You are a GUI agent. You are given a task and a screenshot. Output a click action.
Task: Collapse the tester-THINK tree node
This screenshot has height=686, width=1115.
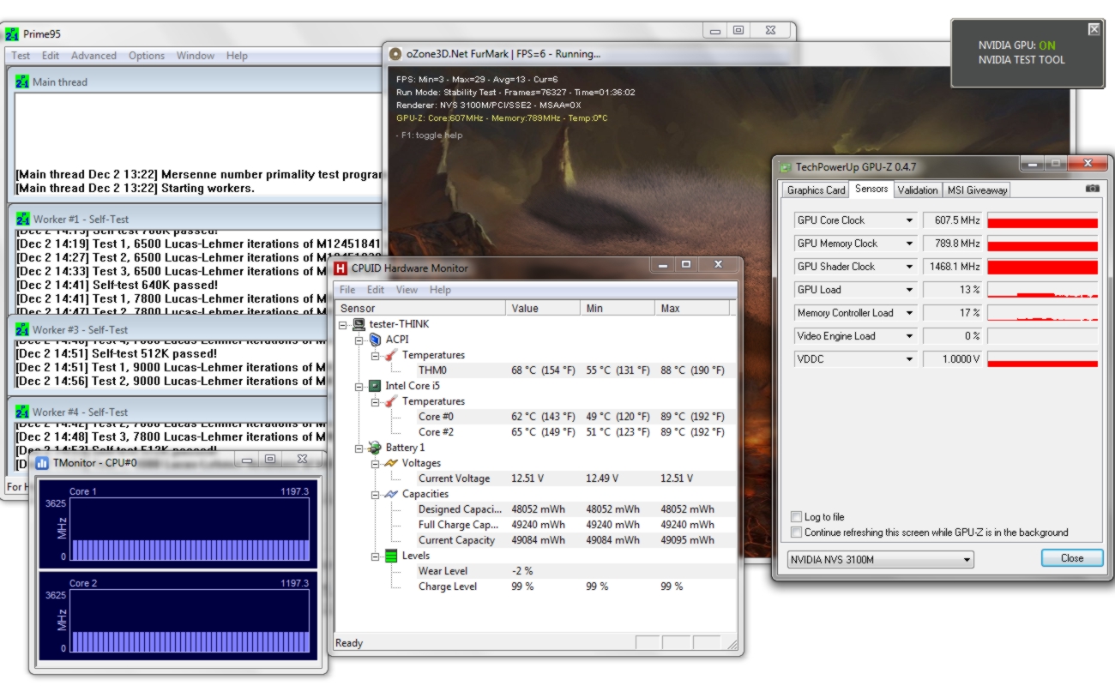(344, 325)
